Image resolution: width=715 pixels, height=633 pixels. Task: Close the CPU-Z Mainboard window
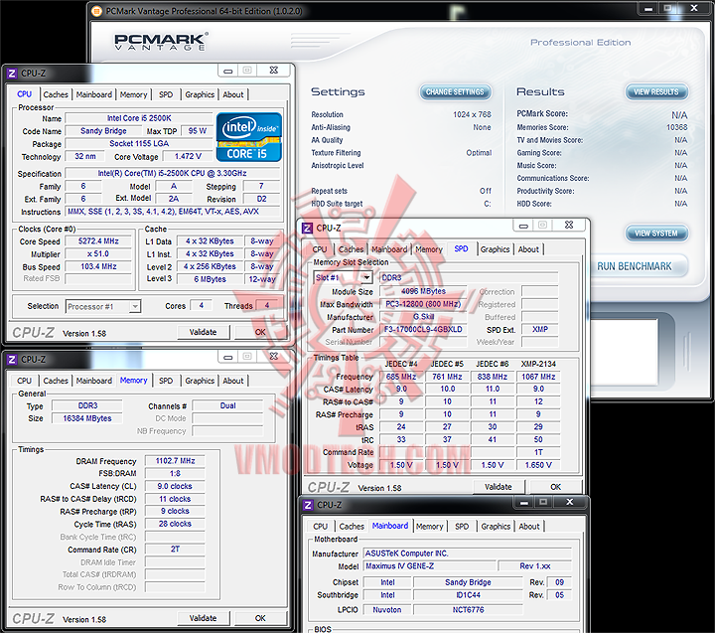(570, 502)
